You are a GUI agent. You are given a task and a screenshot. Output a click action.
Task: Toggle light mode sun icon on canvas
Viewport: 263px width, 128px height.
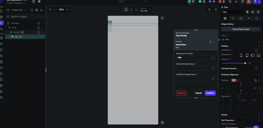click(209, 10)
